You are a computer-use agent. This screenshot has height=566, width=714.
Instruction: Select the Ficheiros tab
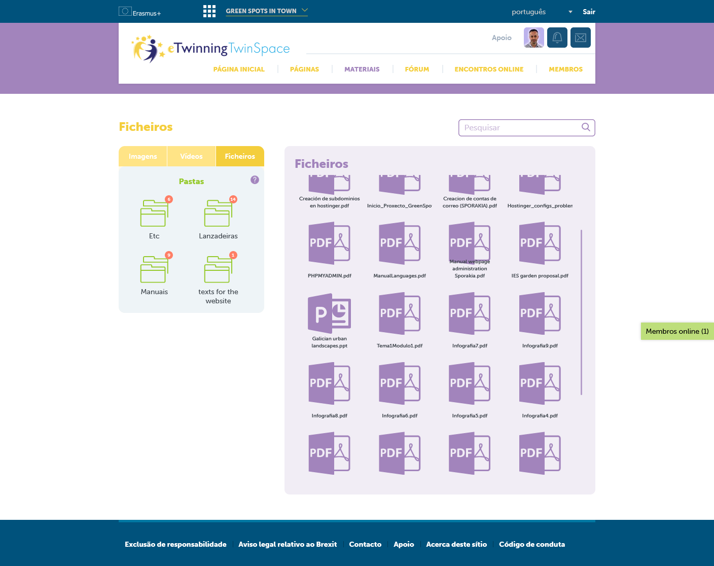tap(240, 156)
